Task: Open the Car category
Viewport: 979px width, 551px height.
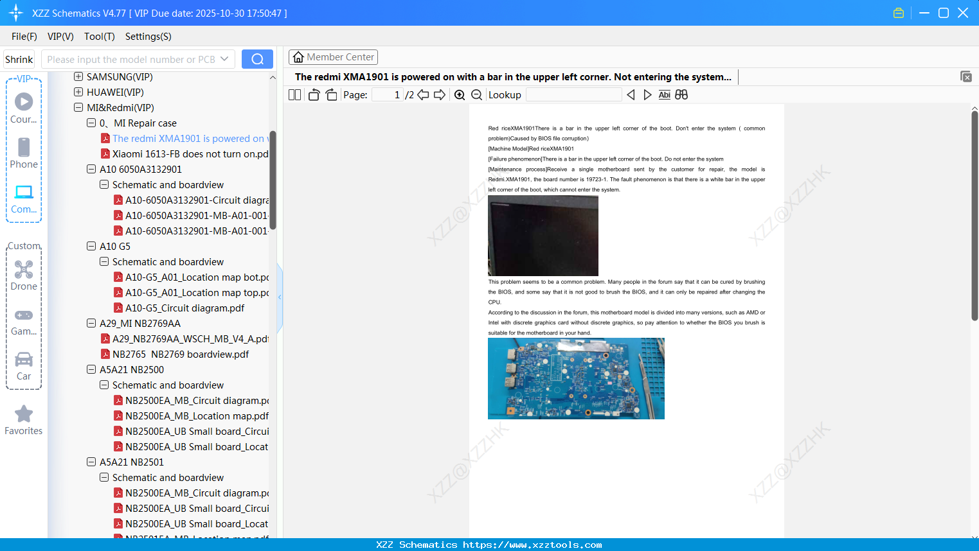Action: point(24,366)
